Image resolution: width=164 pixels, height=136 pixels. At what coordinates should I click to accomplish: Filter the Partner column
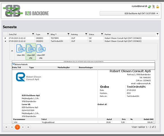click(x=157, y=34)
